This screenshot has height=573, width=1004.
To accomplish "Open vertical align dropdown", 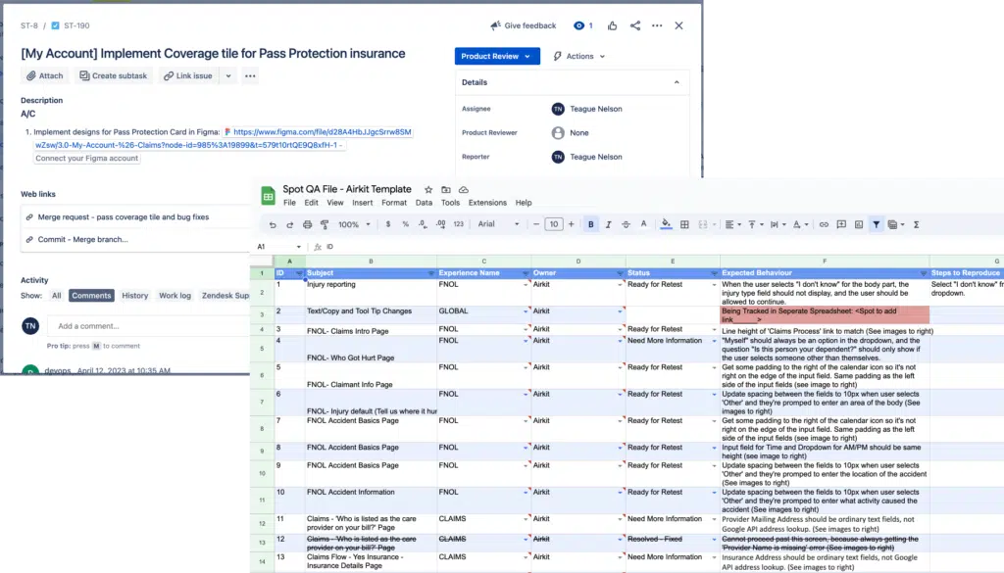I will click(x=756, y=224).
